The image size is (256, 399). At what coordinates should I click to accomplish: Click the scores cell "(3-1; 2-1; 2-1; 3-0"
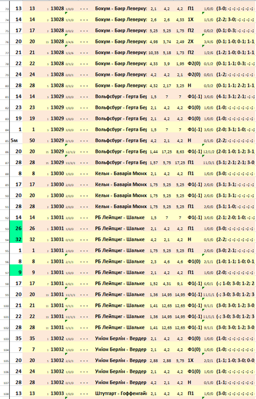point(235,162)
